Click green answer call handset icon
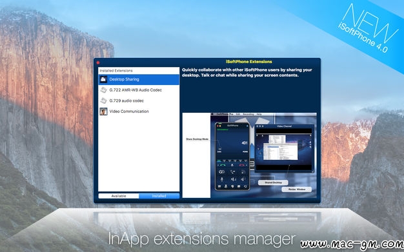Screen dimensions: 404x252 click(x=223, y=165)
